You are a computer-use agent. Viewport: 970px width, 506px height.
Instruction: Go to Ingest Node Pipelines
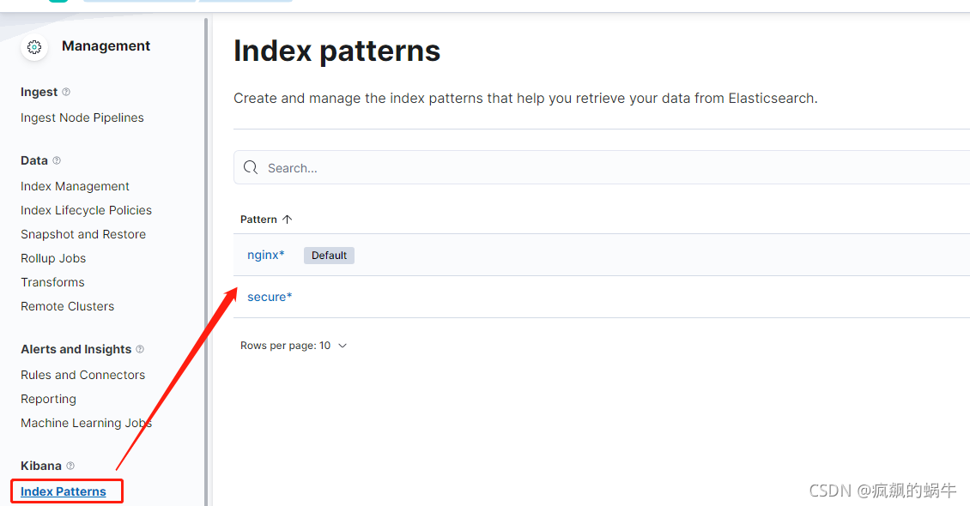point(82,117)
